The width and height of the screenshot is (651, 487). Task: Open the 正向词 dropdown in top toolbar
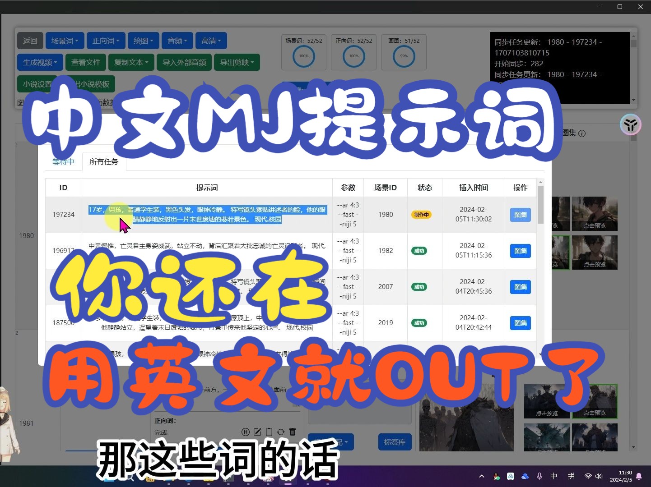106,41
